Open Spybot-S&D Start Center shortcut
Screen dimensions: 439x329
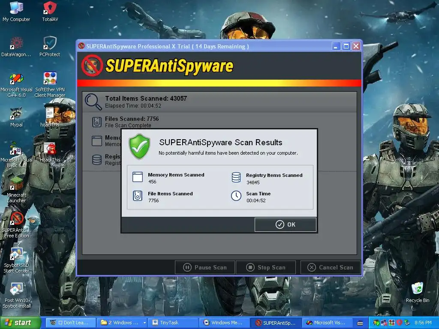click(16, 261)
